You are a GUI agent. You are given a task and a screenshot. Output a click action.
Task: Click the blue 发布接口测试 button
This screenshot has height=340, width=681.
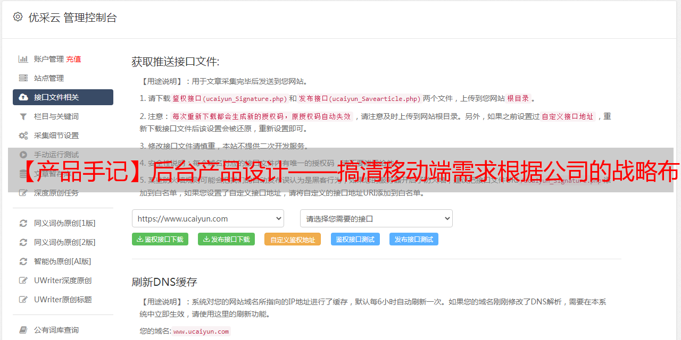pyautogui.click(x=414, y=239)
